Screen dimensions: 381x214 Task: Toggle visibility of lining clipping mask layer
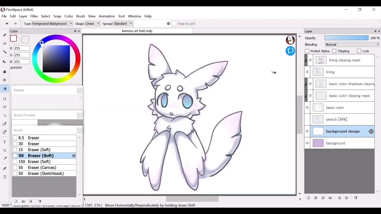(310, 60)
